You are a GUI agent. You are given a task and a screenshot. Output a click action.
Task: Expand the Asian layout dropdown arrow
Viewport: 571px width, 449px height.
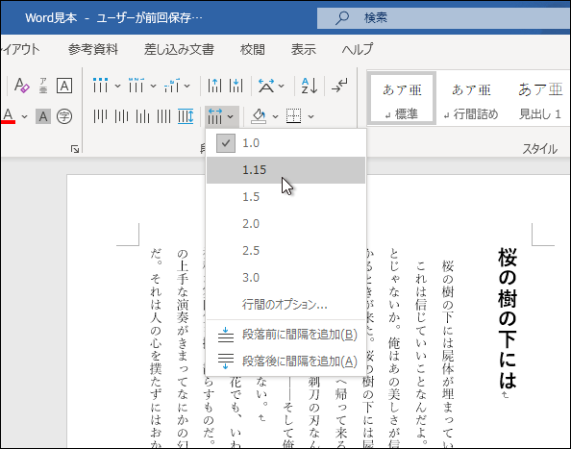pyautogui.click(x=281, y=86)
